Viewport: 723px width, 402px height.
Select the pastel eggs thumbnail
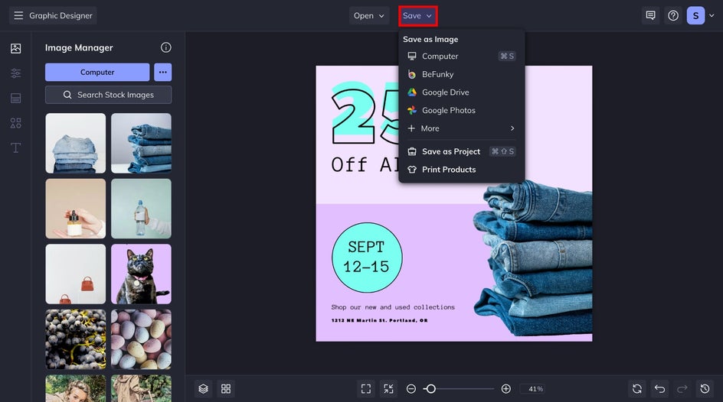[141, 339]
